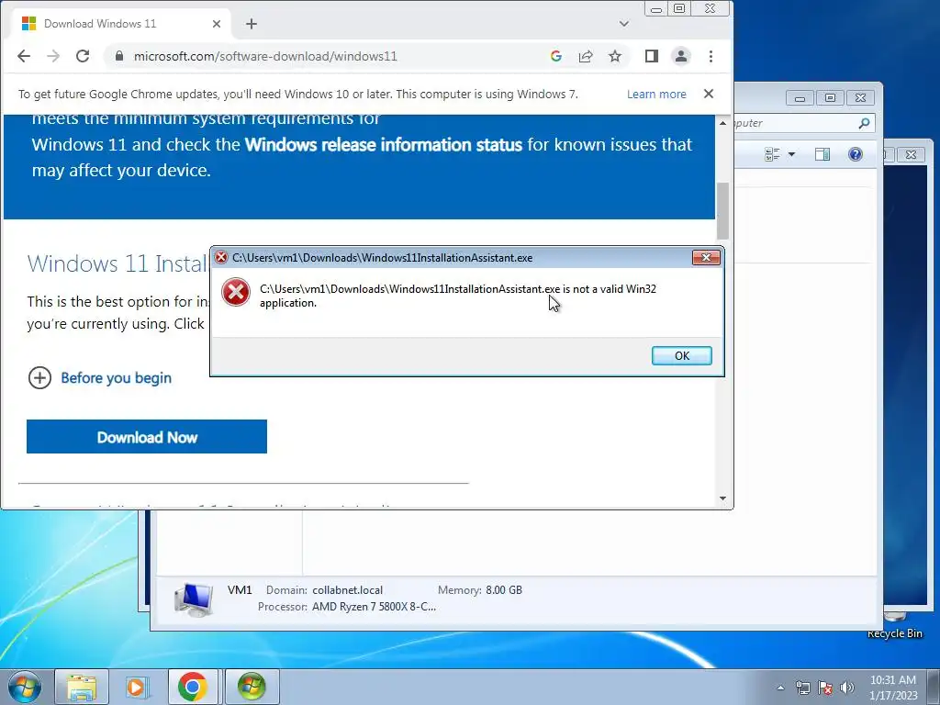Click OK in the error dialog
The width and height of the screenshot is (940, 705).
tap(682, 355)
